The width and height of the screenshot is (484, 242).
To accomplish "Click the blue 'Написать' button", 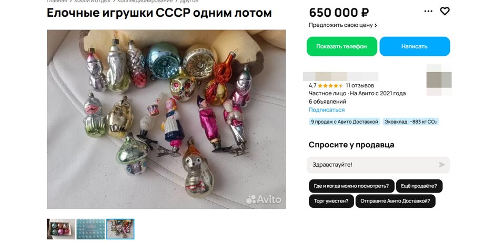I will click(x=415, y=47).
